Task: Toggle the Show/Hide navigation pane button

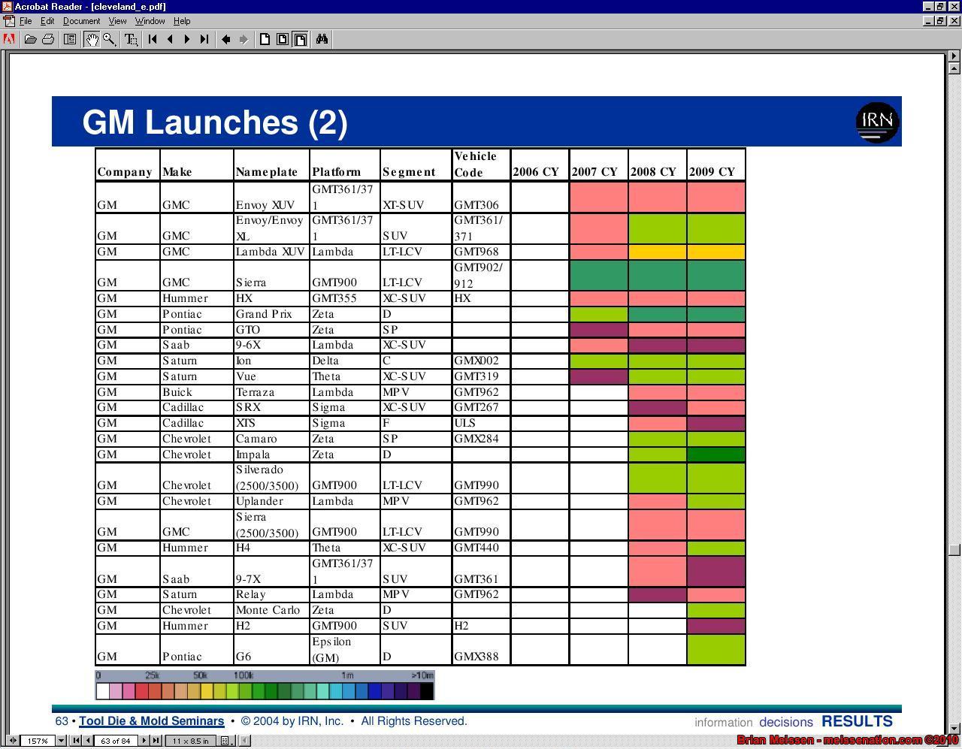Action: tap(70, 40)
